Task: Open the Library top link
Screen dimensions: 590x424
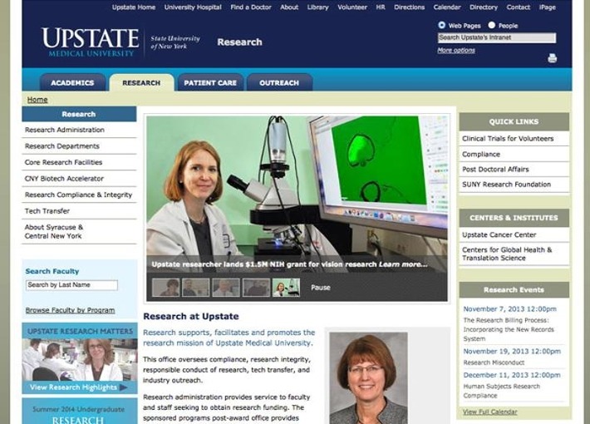Action: tap(317, 7)
